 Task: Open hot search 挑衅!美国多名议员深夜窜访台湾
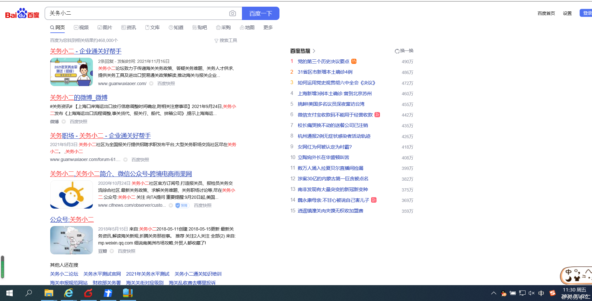pos(331,104)
